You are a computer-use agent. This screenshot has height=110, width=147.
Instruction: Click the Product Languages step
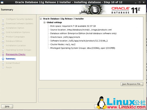click(x=15, y=37)
